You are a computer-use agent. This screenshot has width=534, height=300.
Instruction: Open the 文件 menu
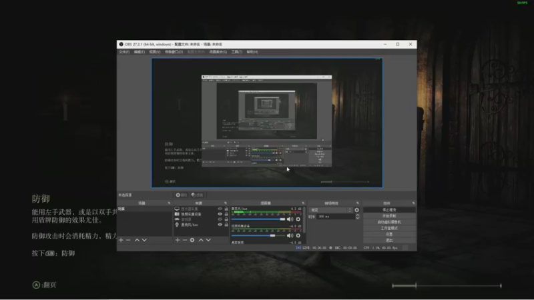click(x=123, y=51)
